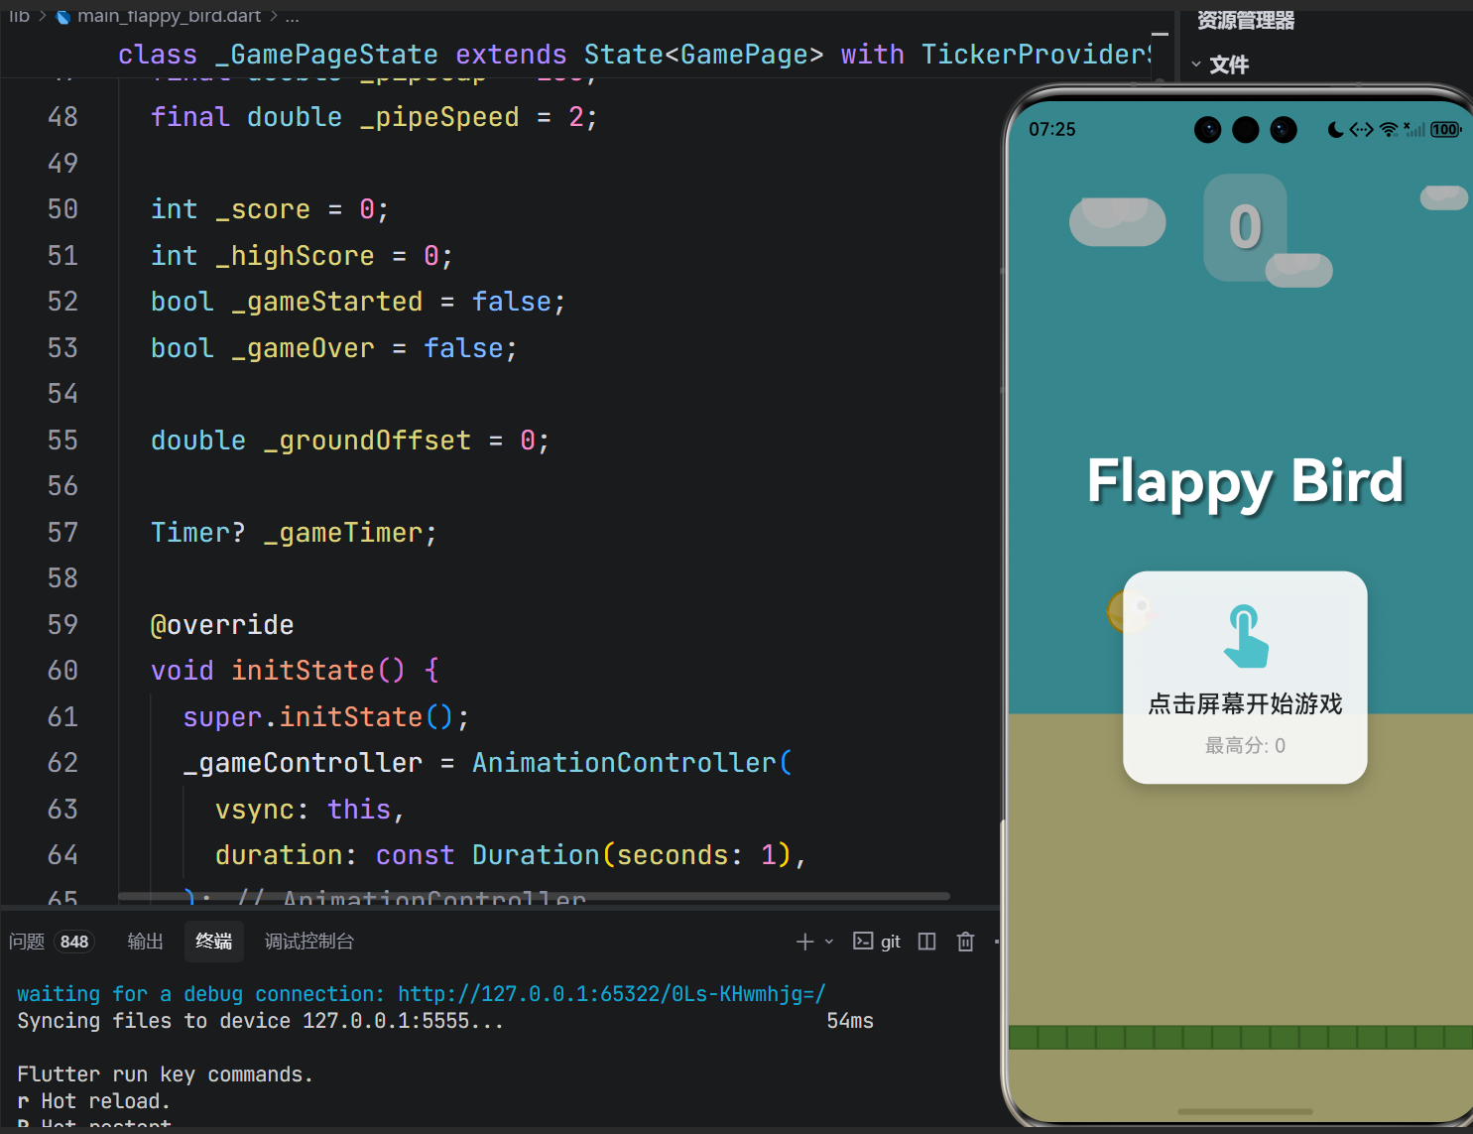Viewport: 1473px width, 1134px height.
Task: Click the _highScore variable declaration
Action: click(x=295, y=256)
